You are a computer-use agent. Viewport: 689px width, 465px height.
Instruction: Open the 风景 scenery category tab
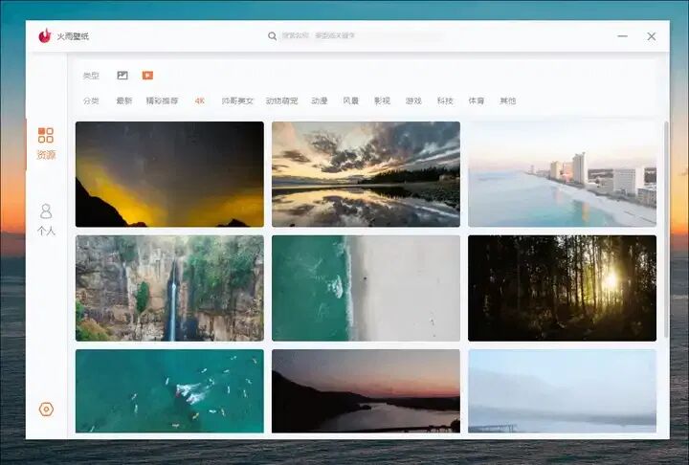[350, 100]
